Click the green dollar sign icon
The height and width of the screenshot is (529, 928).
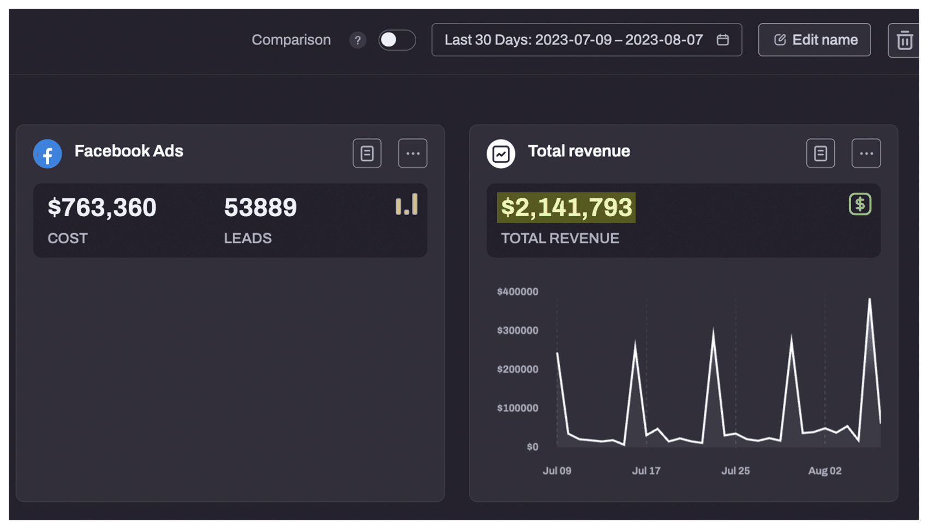[859, 204]
